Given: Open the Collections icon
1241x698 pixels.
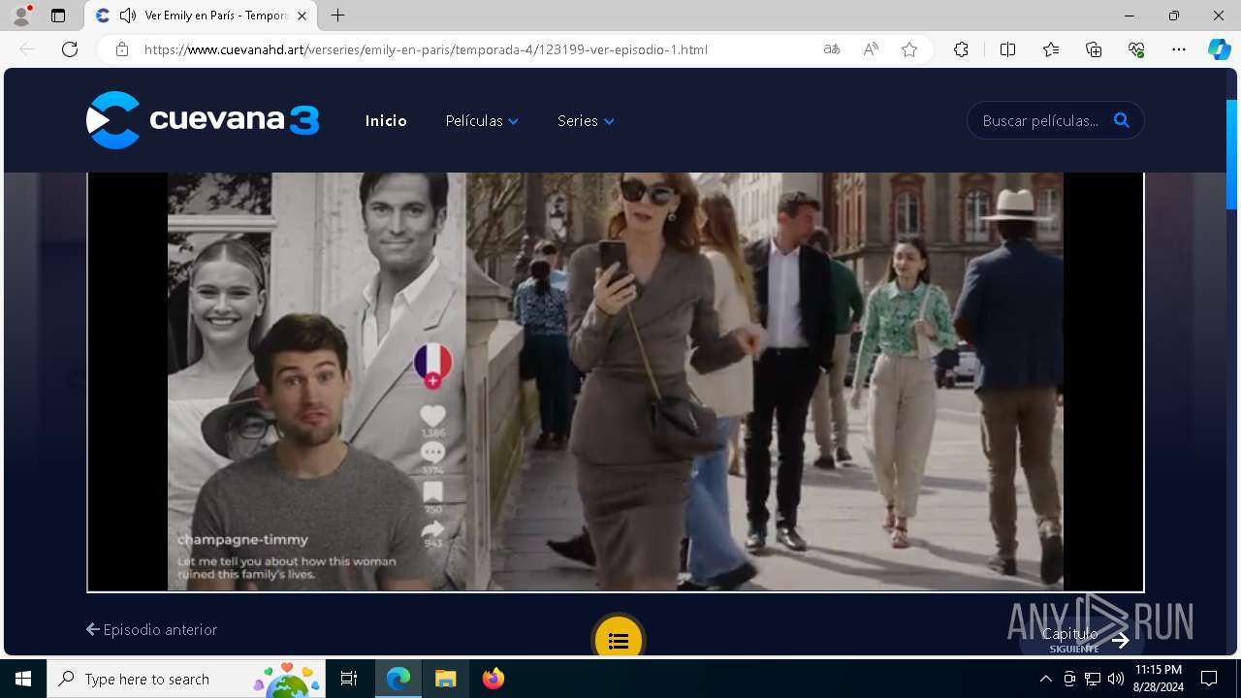Looking at the screenshot, I should pos(1094,49).
